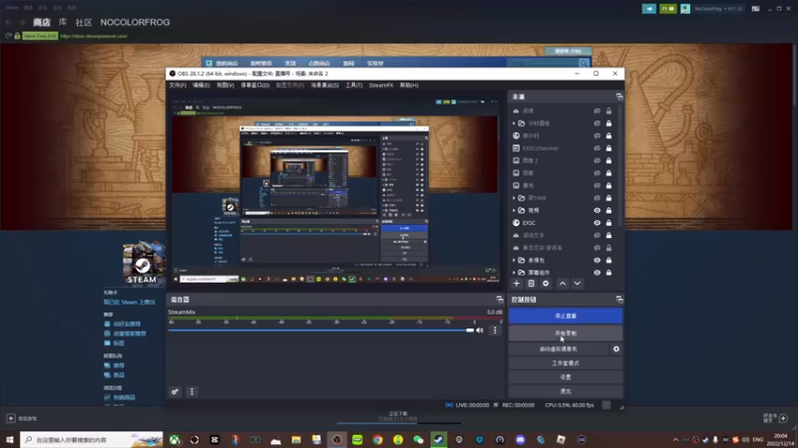The height and width of the screenshot is (448, 798).
Task: Open OBS 工具(T) menu
Action: coord(354,86)
